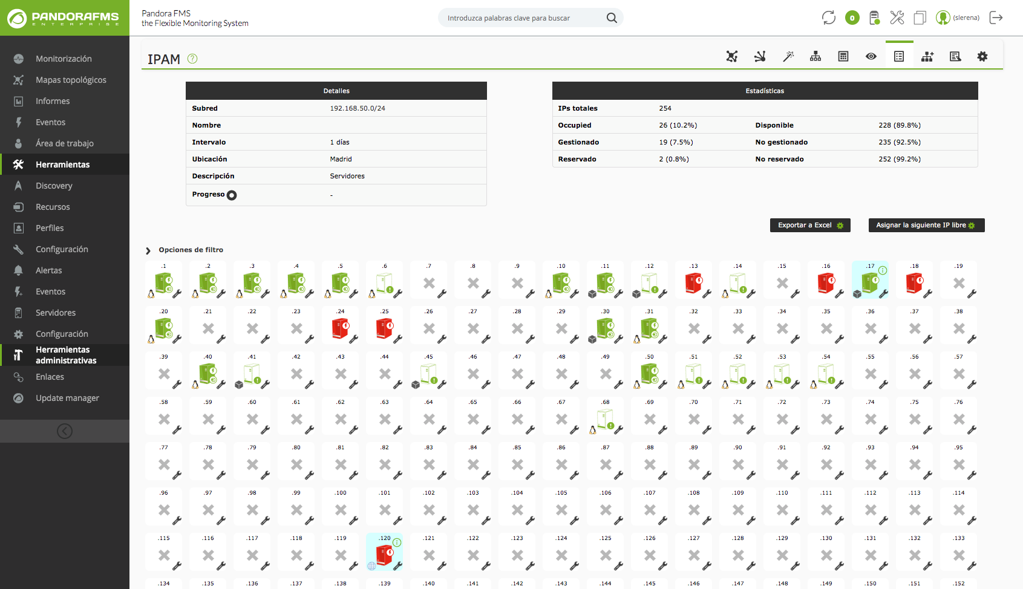Click Asignar la siguiente IP libre button
1023x589 pixels.
[926, 225]
